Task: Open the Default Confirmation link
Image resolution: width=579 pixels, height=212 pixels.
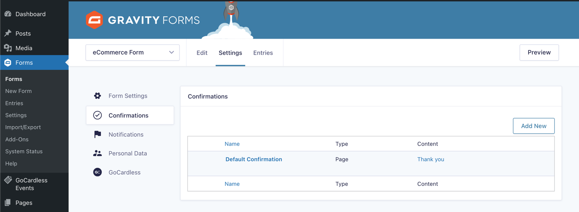Action: pos(254,159)
